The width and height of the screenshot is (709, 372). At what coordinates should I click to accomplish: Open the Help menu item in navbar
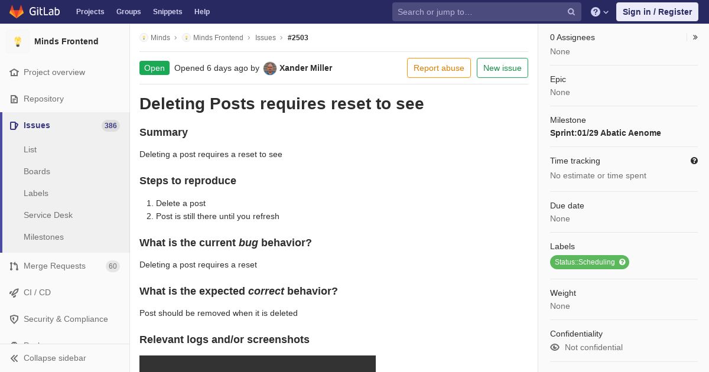(202, 12)
